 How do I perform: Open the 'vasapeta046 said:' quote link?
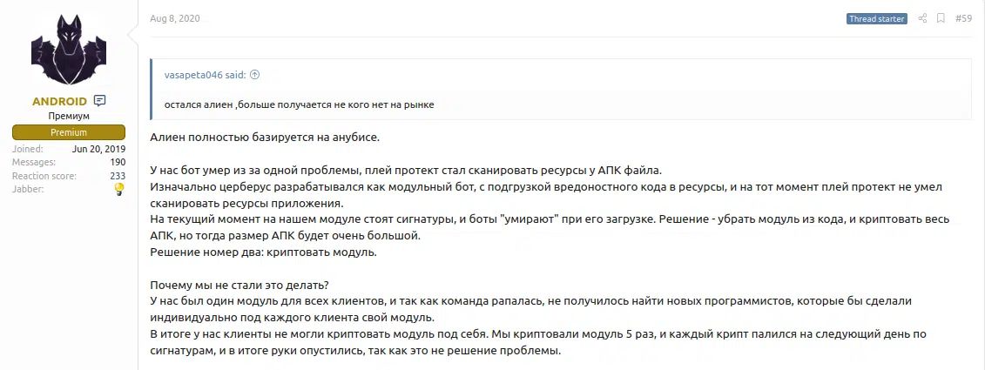[x=206, y=75]
